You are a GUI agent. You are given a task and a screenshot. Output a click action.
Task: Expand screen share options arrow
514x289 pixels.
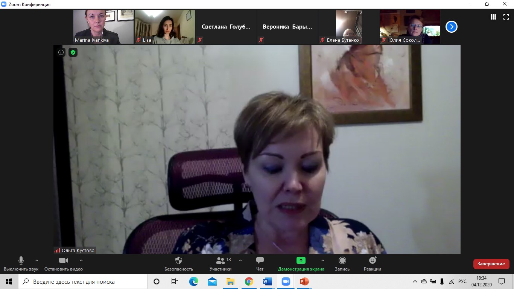click(322, 260)
